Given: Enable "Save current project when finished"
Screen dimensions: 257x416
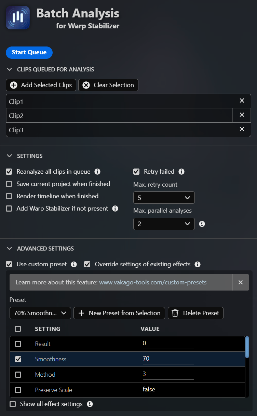Looking at the screenshot, I should [9, 184].
